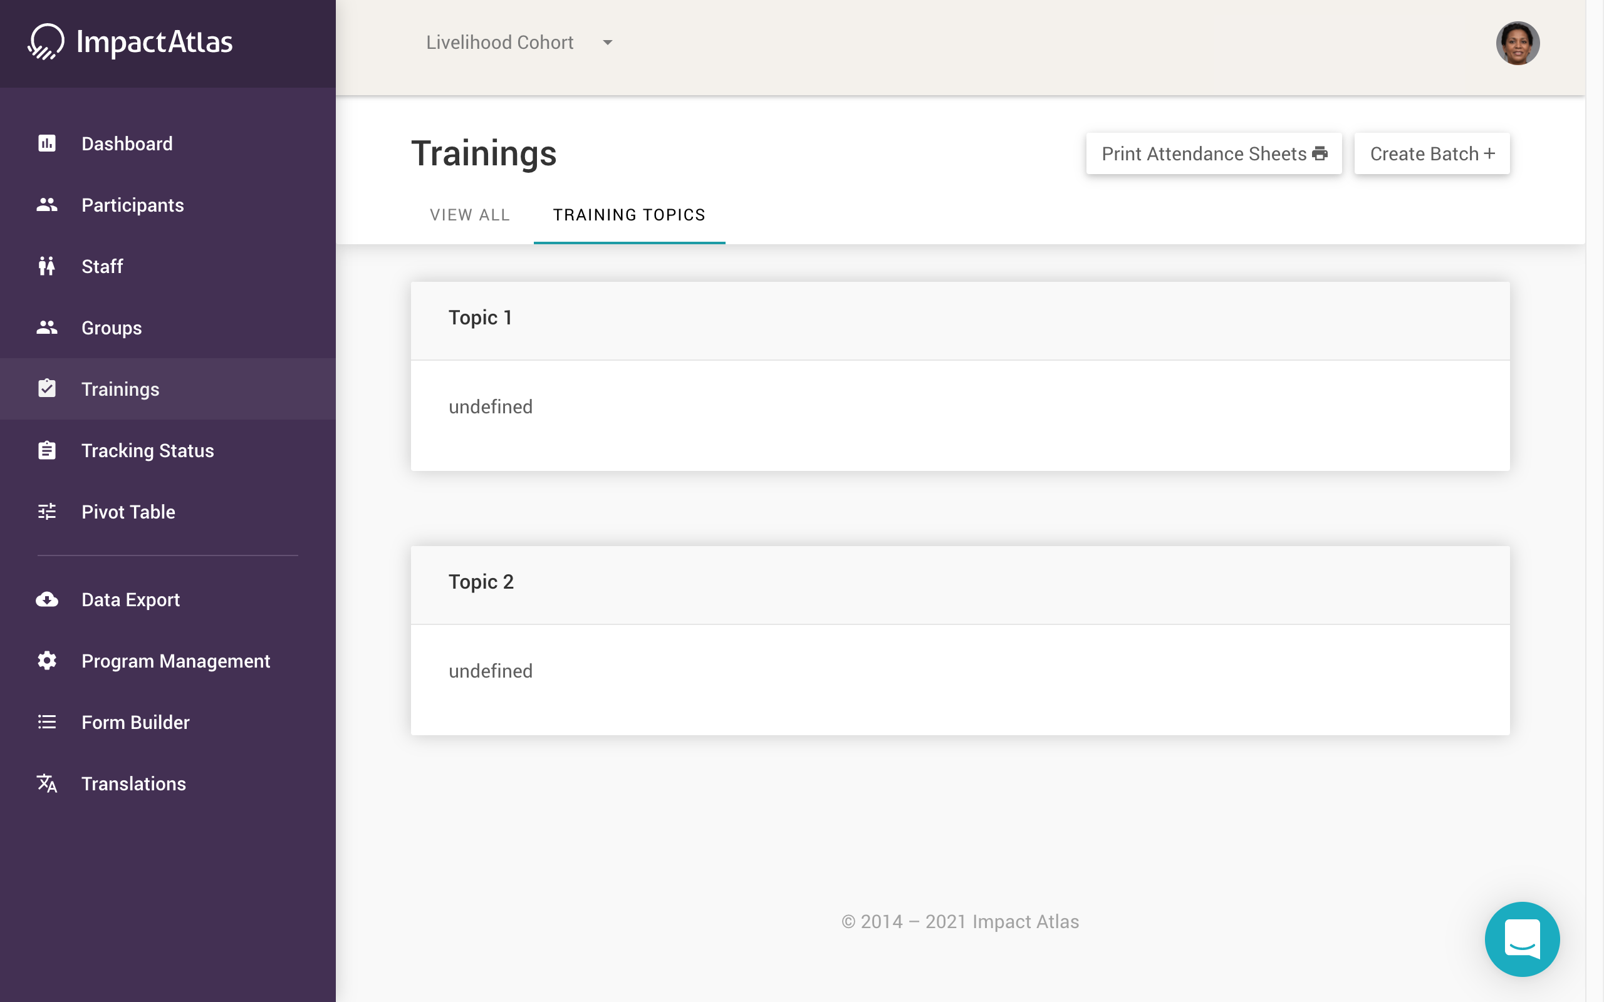Expand the Livelihood Cohort dropdown arrow

click(607, 43)
